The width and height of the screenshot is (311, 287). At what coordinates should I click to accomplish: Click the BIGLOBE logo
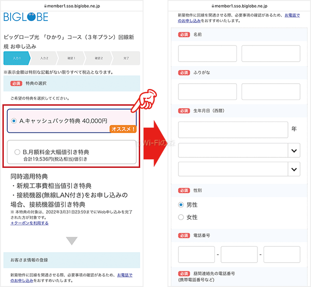pyautogui.click(x=26, y=17)
